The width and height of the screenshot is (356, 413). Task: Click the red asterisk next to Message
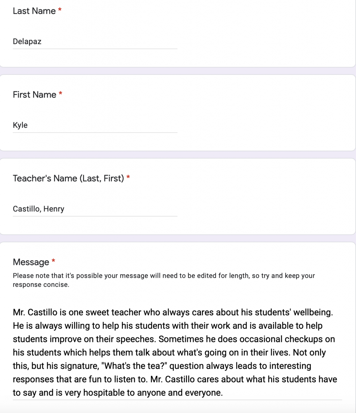[x=54, y=261]
